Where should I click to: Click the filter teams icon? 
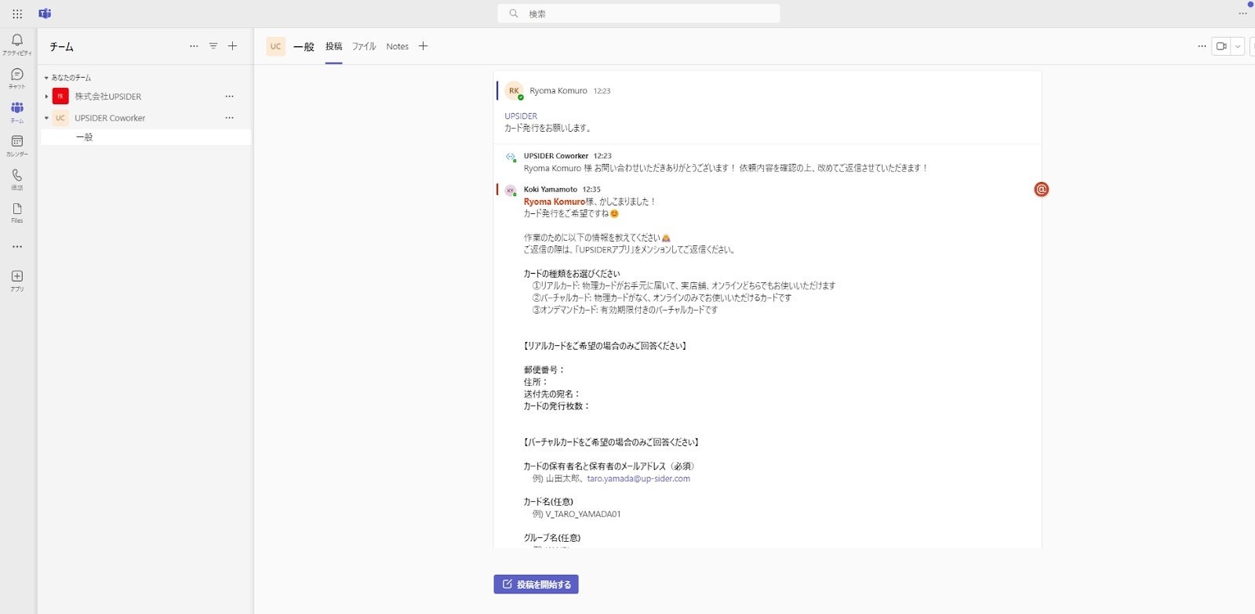[213, 46]
